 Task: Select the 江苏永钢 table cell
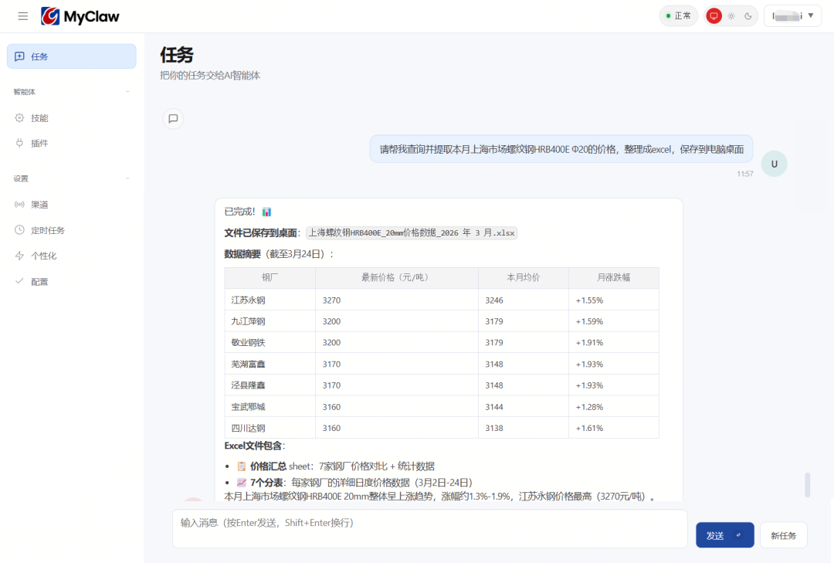point(270,300)
